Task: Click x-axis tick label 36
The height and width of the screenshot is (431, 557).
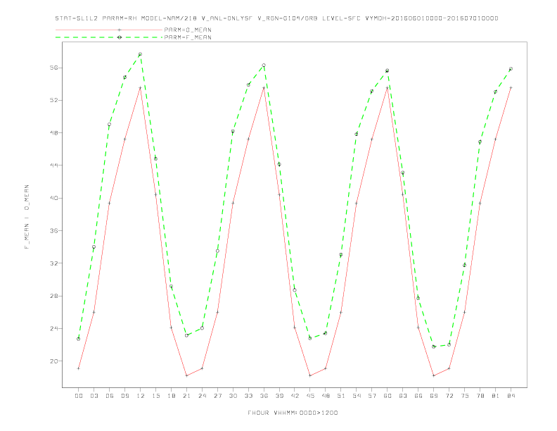Action: point(264,396)
